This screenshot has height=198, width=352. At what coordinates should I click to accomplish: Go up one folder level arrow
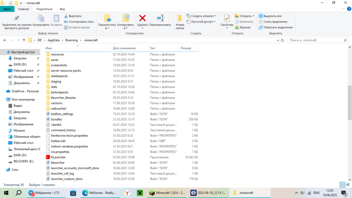pyautogui.click(x=24, y=40)
